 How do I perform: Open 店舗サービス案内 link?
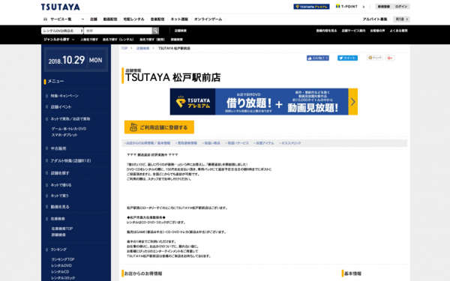(x=353, y=31)
